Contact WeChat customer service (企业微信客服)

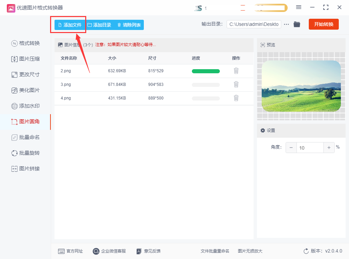tap(109, 251)
